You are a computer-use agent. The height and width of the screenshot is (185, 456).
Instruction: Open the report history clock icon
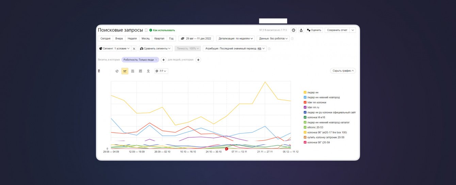(294, 30)
